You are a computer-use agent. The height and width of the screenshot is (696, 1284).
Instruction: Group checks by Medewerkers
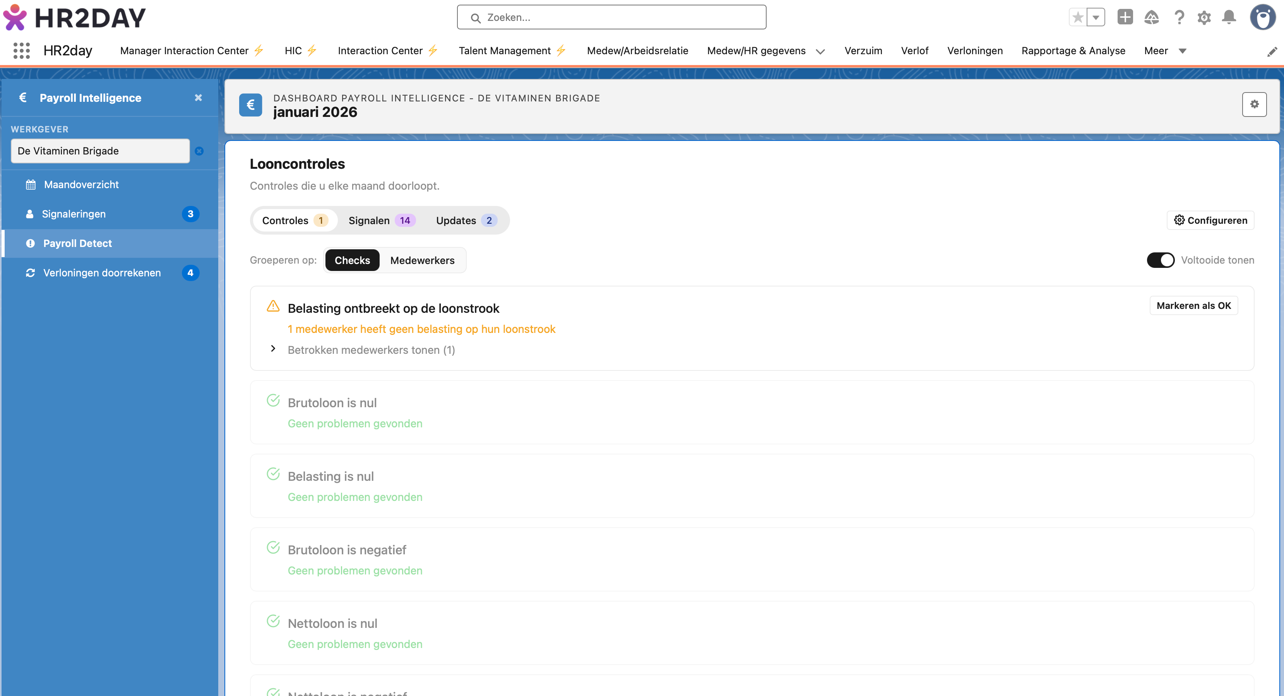pos(422,260)
